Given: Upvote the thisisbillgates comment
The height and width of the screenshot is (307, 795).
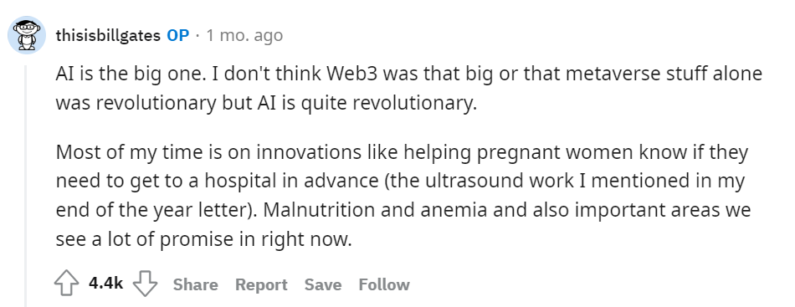Looking at the screenshot, I should tap(66, 284).
